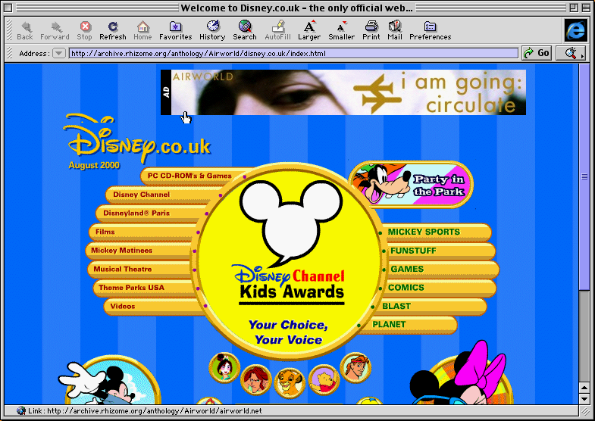
Task: Click the Simba character icon
Action: coord(290,382)
